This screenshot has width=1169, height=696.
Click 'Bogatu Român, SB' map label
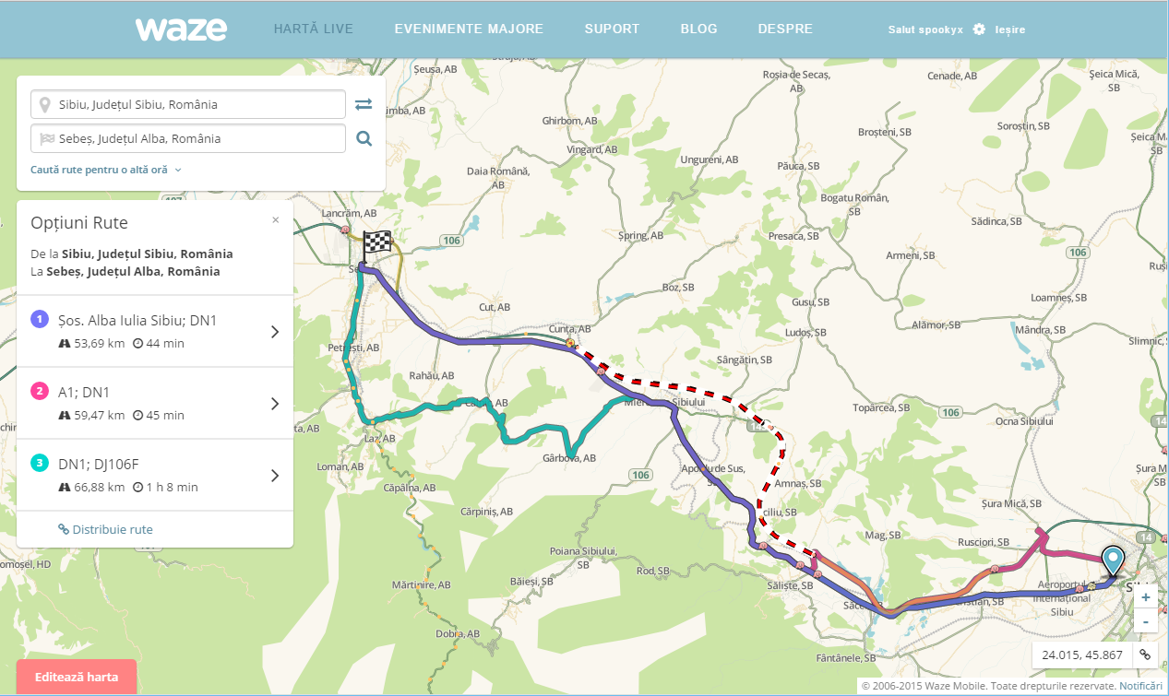(x=854, y=204)
